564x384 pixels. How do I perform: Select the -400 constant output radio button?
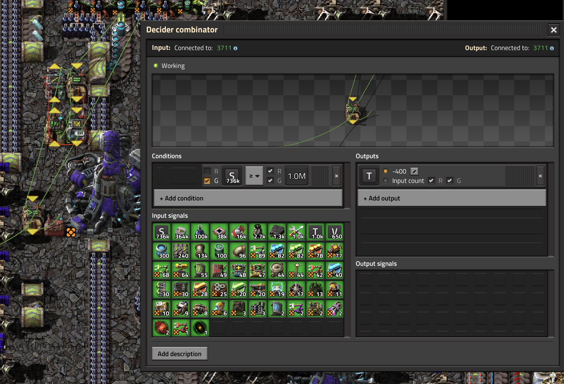386,171
